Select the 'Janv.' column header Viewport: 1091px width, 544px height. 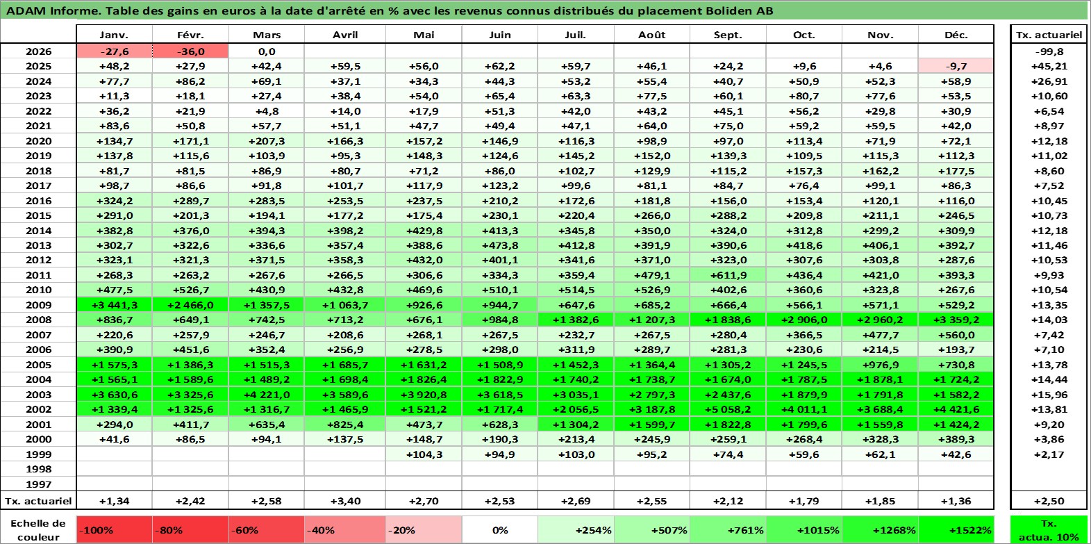click(x=114, y=35)
